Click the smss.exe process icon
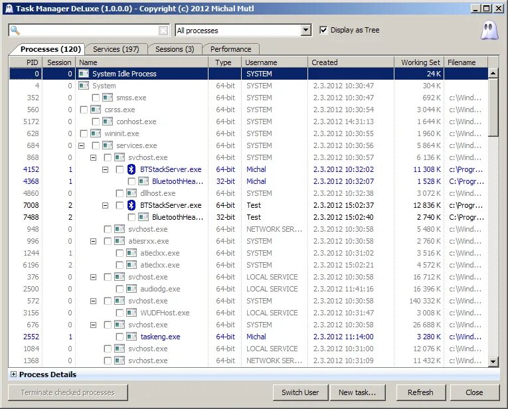The image size is (508, 409). [108, 98]
